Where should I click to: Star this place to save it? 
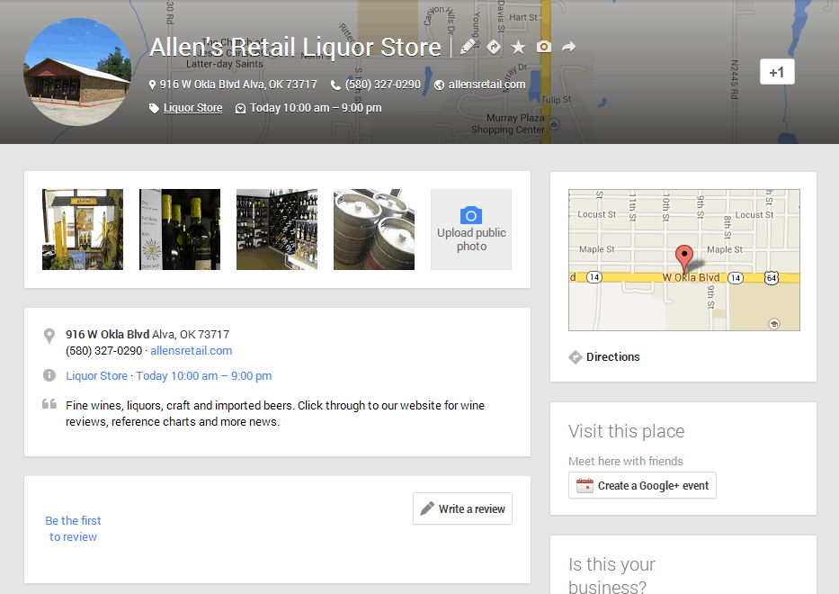[x=519, y=47]
